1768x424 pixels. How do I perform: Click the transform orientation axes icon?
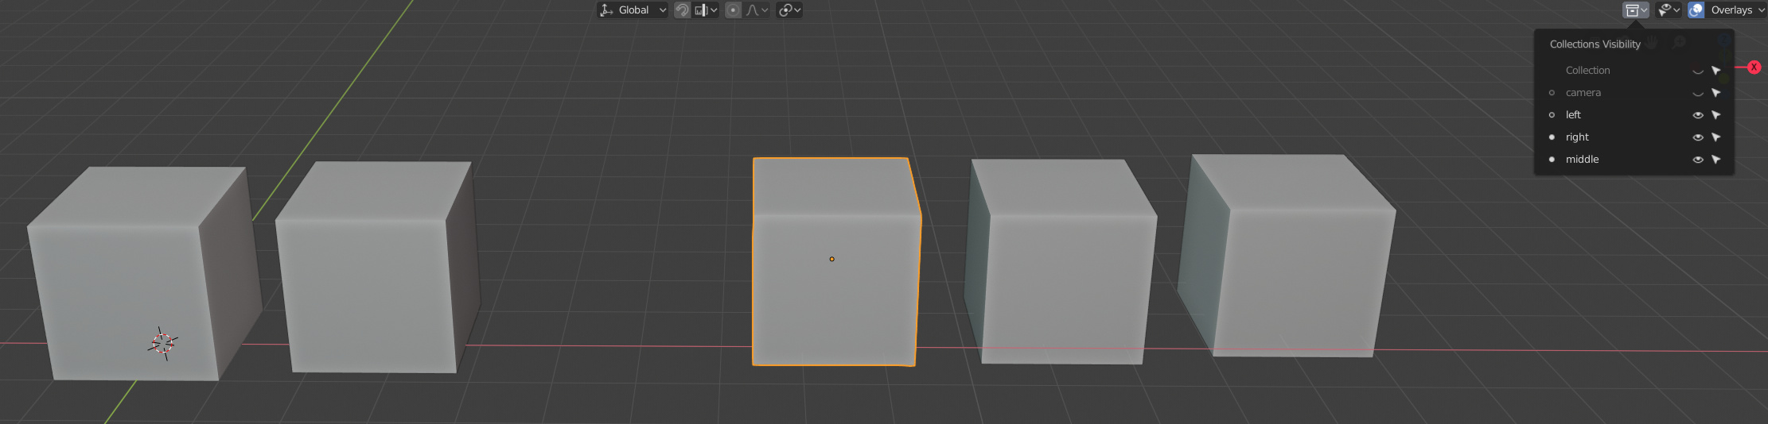click(x=606, y=10)
